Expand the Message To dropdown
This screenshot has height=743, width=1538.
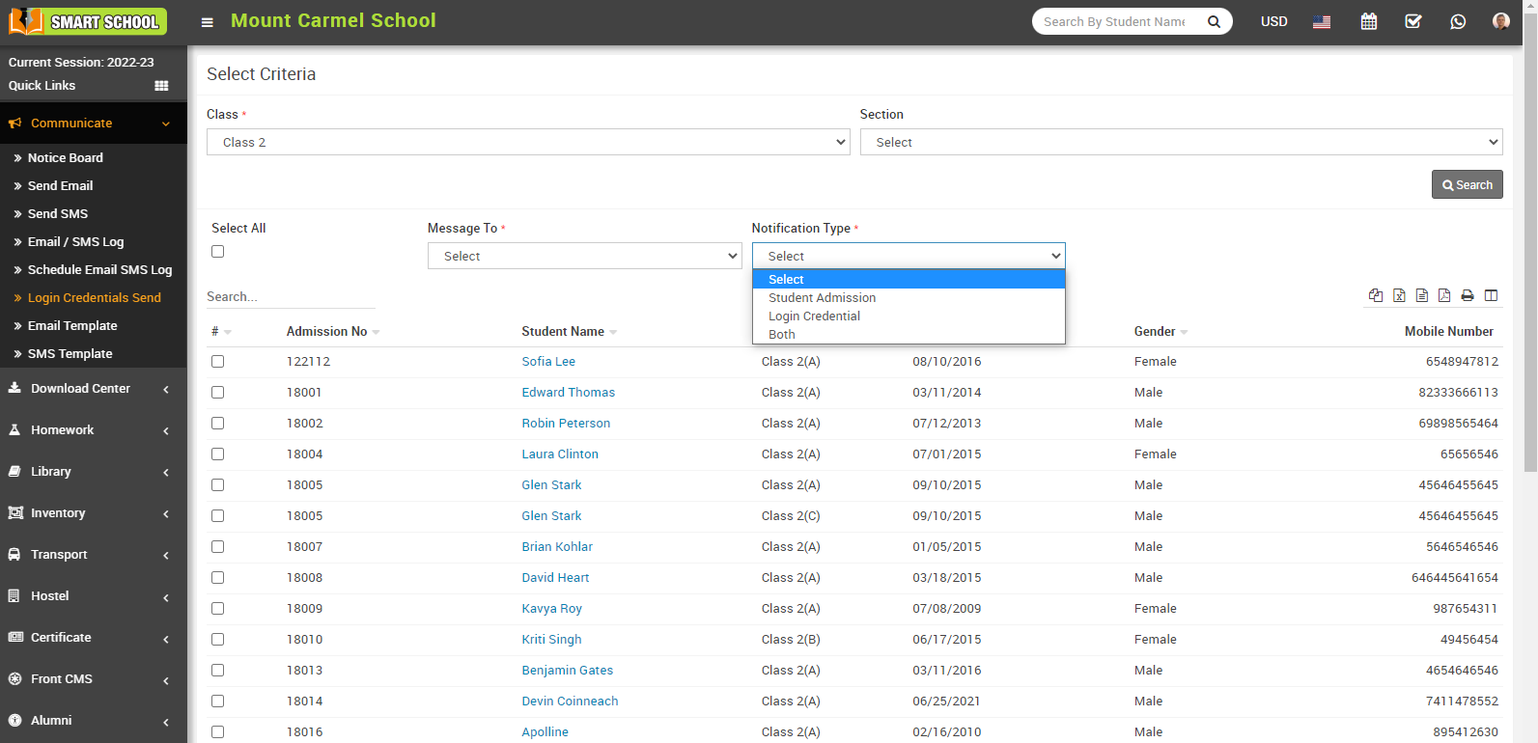(584, 256)
